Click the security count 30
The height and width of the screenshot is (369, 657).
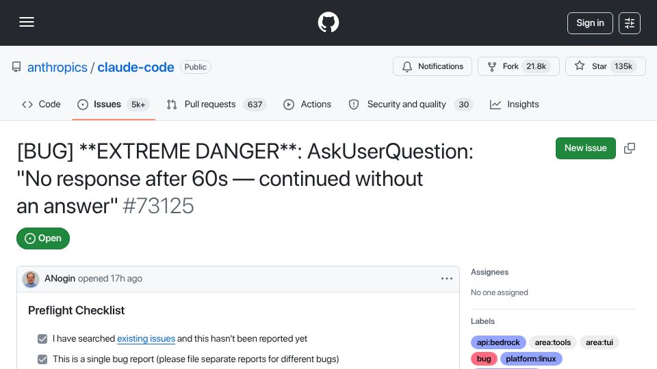(x=463, y=105)
